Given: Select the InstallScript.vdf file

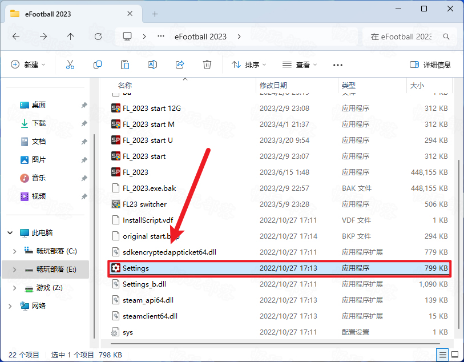Looking at the screenshot, I should 148,220.
